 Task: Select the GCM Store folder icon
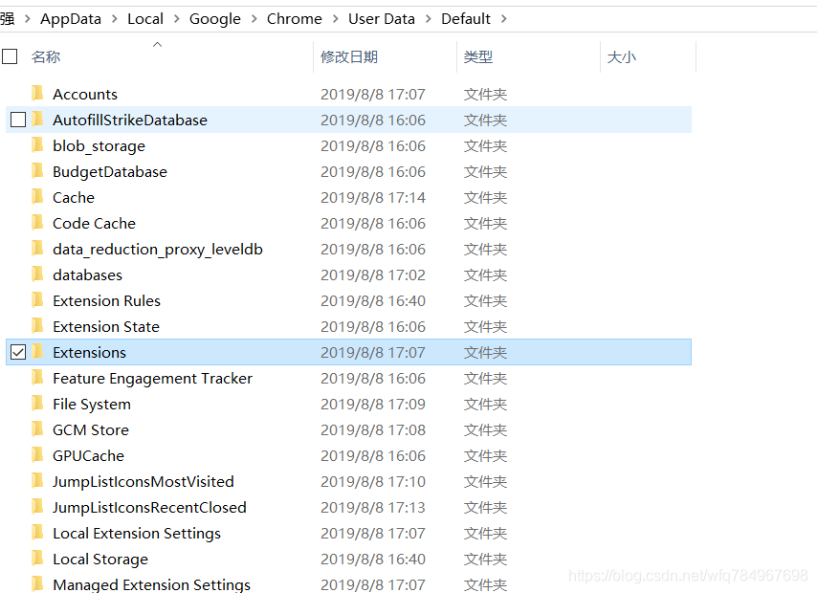37,428
